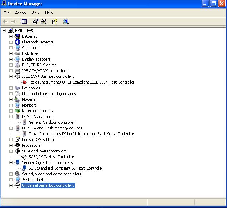This screenshot has width=227, height=208.
Task: Click the Disk drives icon
Action: [x=18, y=53]
